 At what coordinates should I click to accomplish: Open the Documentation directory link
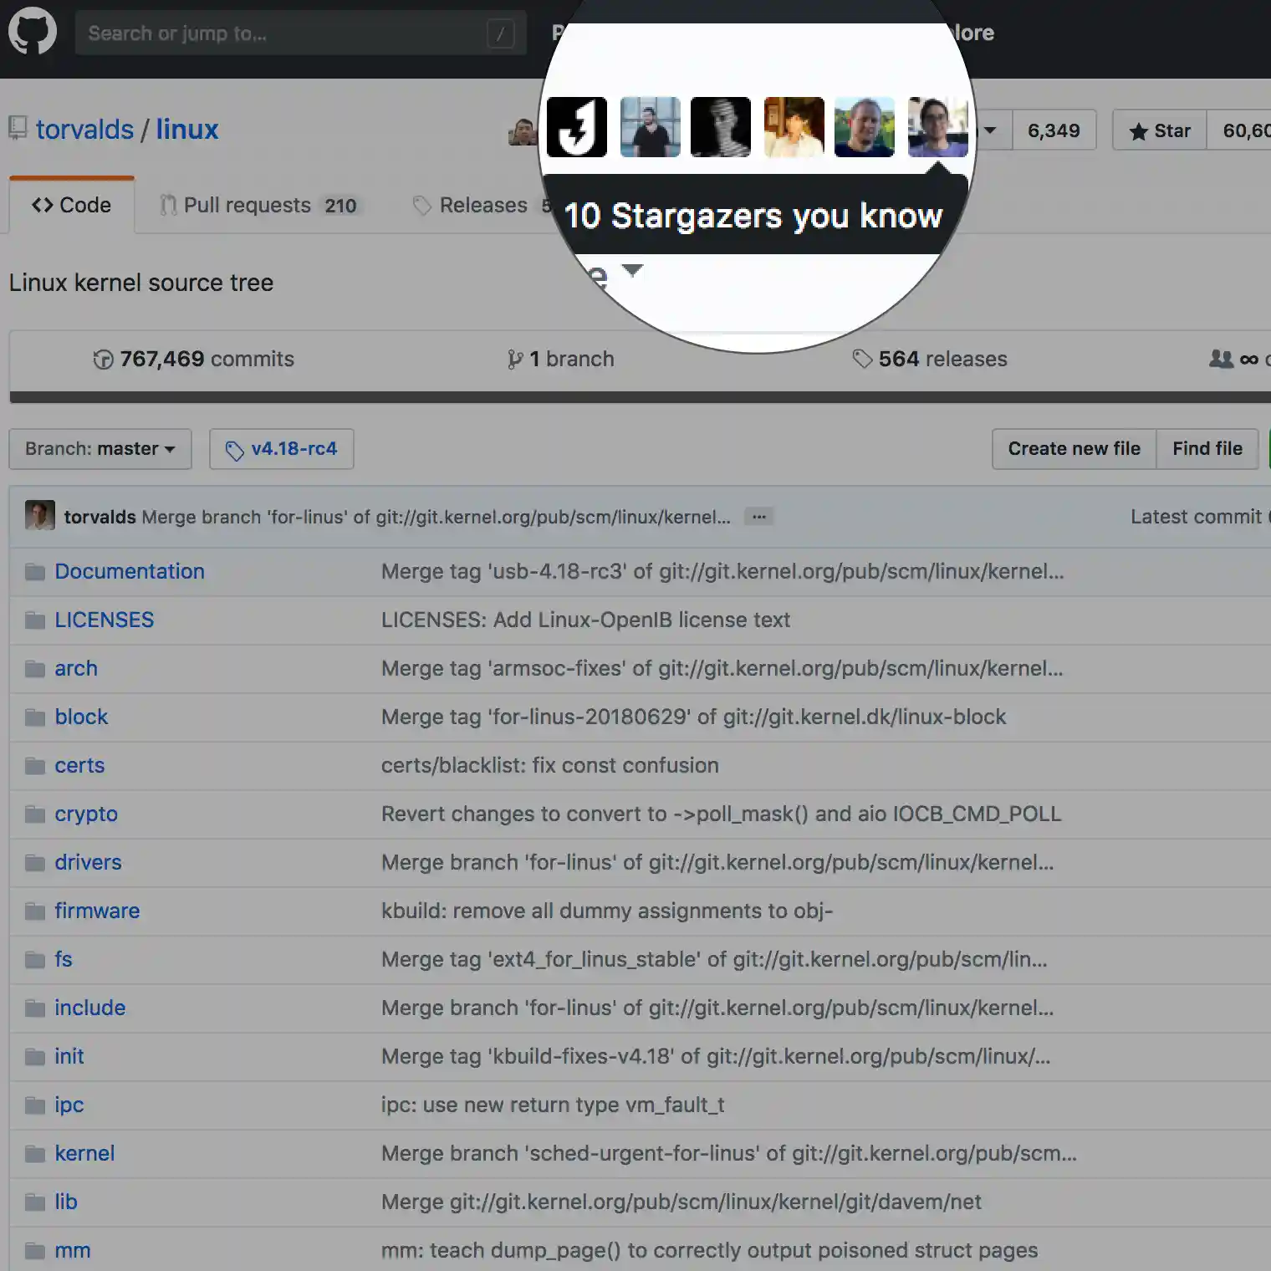pyautogui.click(x=130, y=571)
